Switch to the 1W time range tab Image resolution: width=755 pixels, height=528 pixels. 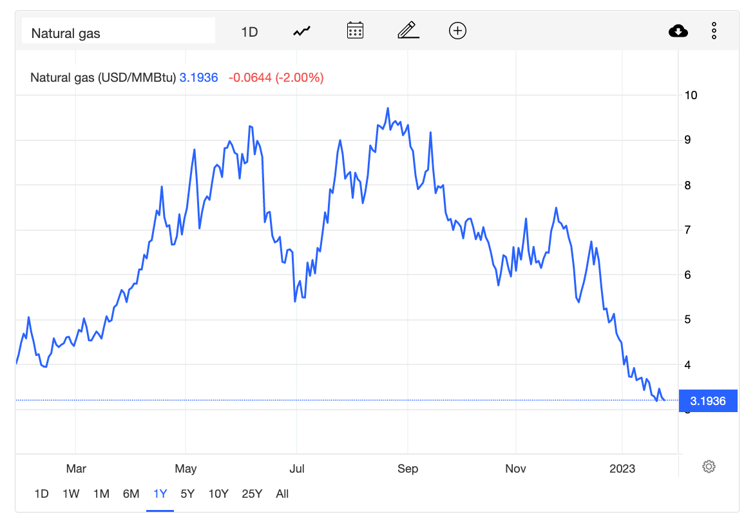pos(71,494)
